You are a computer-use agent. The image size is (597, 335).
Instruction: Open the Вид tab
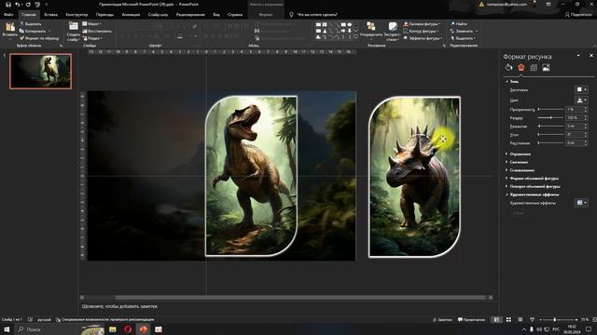coord(216,15)
